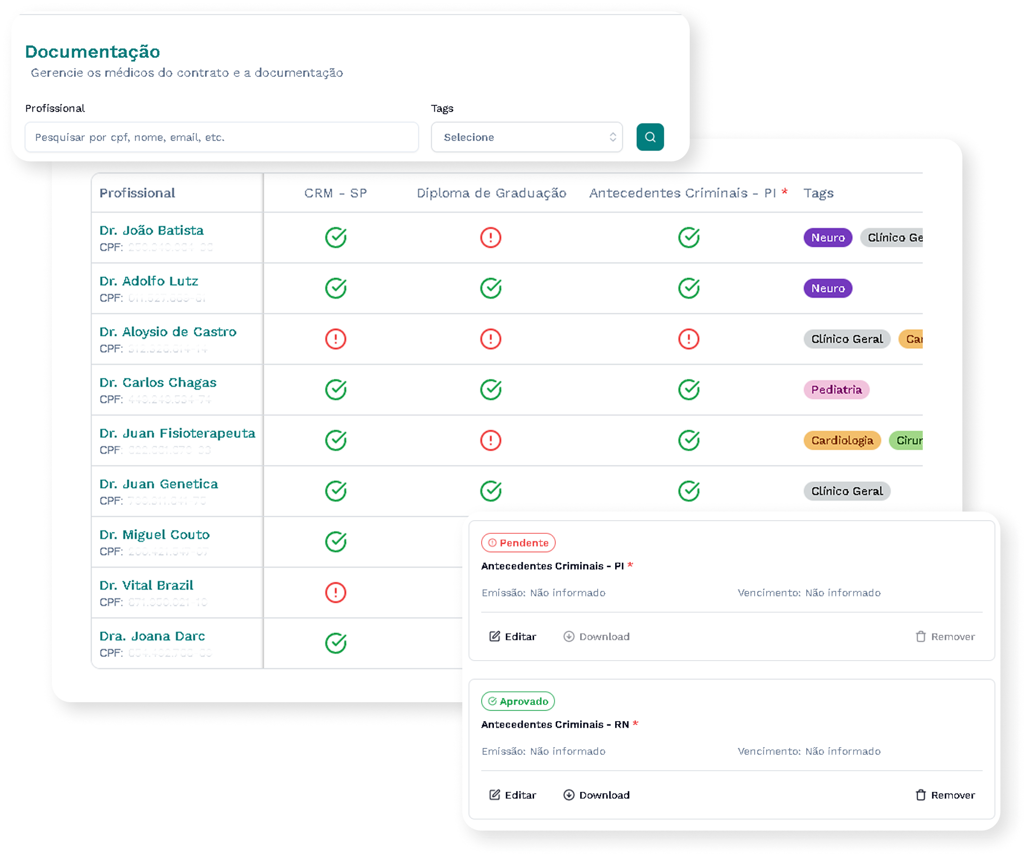Download the Antecedentes Criminais - RN document
Viewport: 1027px width, 857px height.
[596, 795]
